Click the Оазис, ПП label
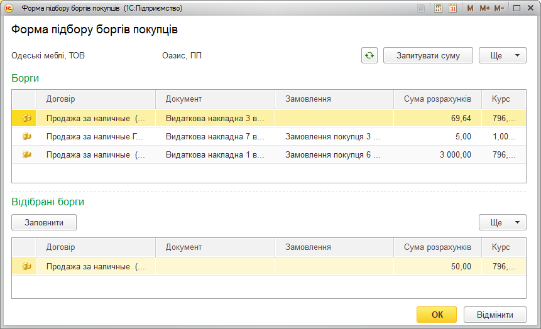This screenshot has width=541, height=329. (x=182, y=55)
